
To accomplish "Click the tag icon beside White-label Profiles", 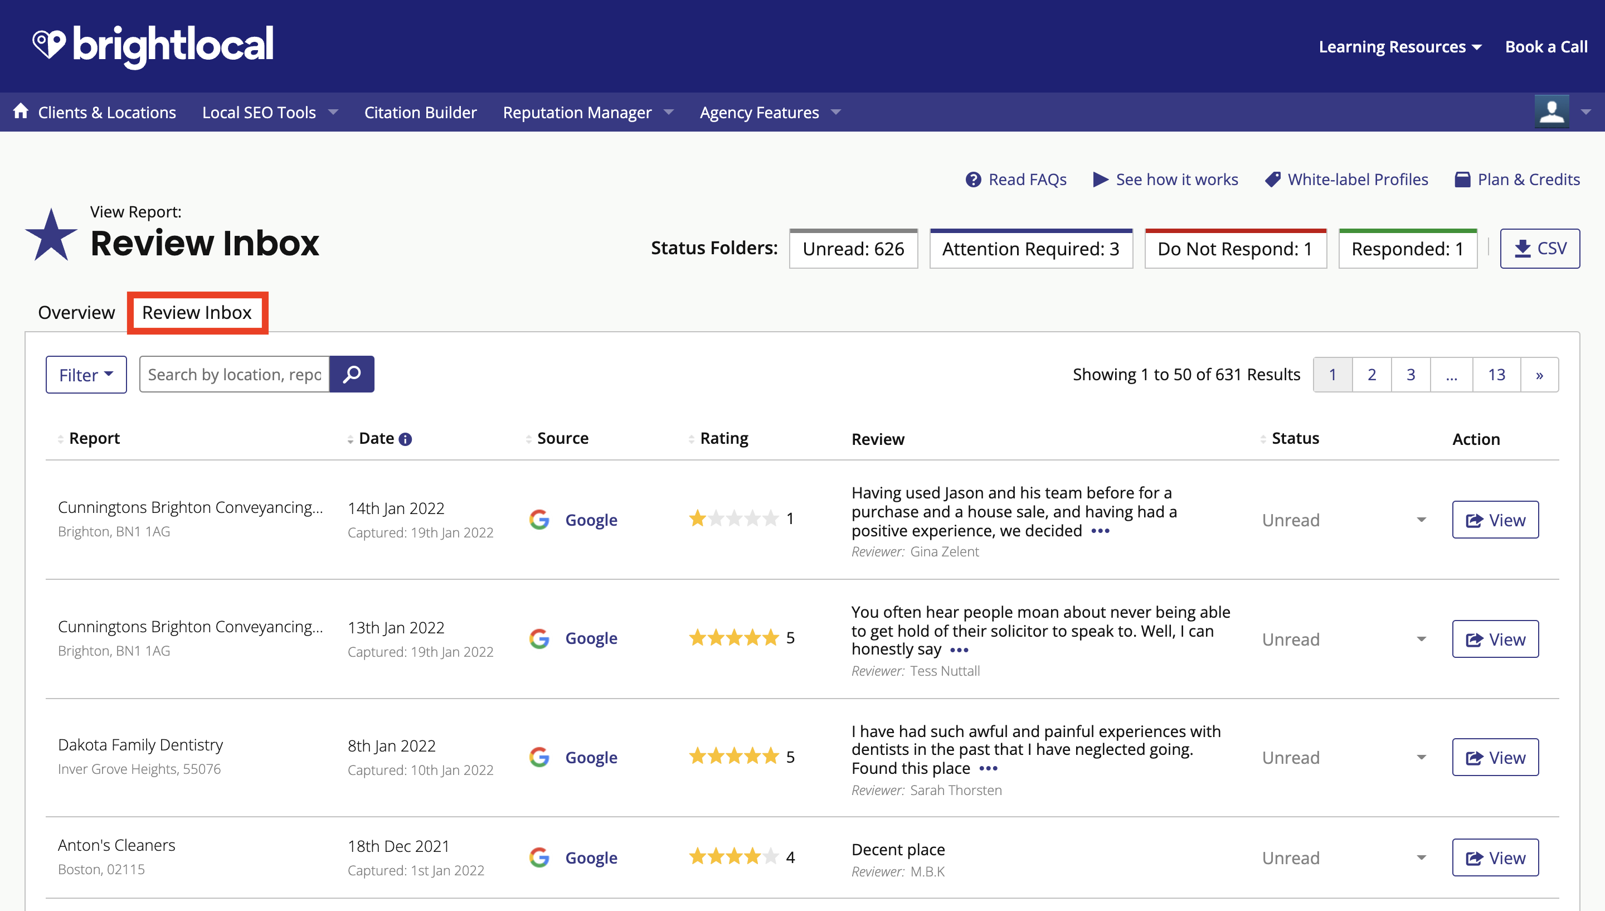I will pos(1272,180).
